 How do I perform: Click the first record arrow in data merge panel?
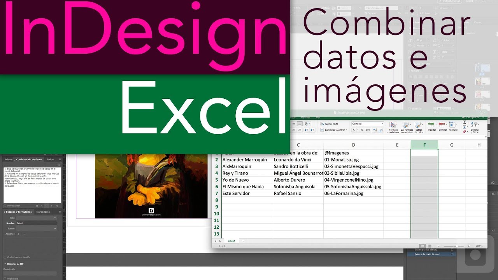click(37, 206)
